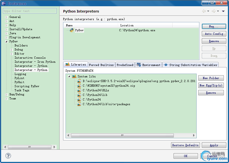Expand the General tree node
The width and height of the screenshot is (229, 163).
[x=6, y=17]
